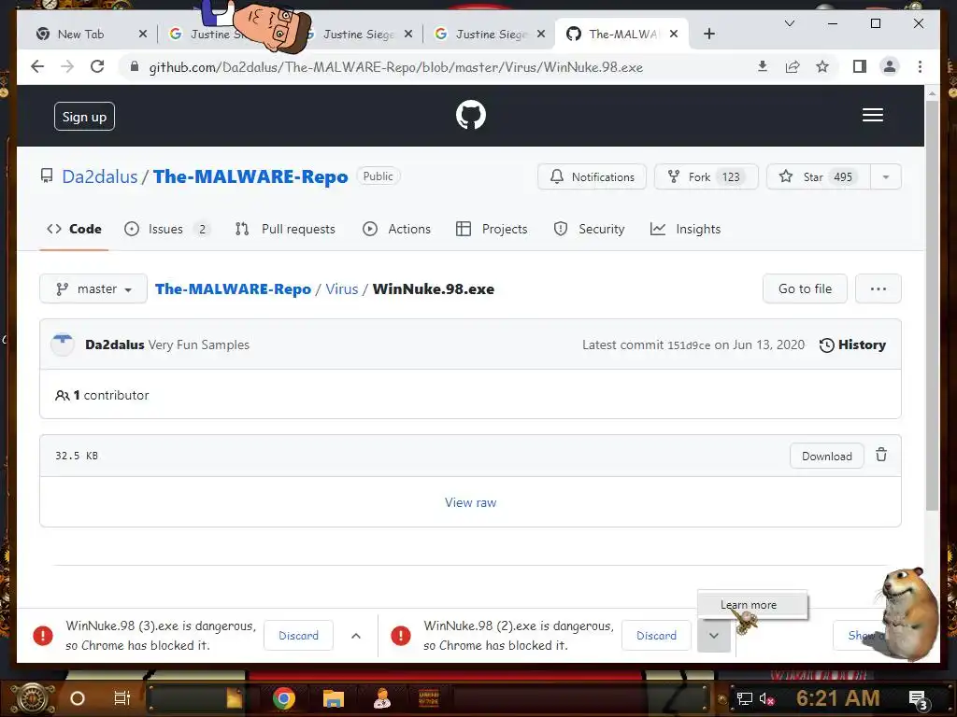Open commit 151d9ce link
This screenshot has height=717, width=957.
[689, 345]
